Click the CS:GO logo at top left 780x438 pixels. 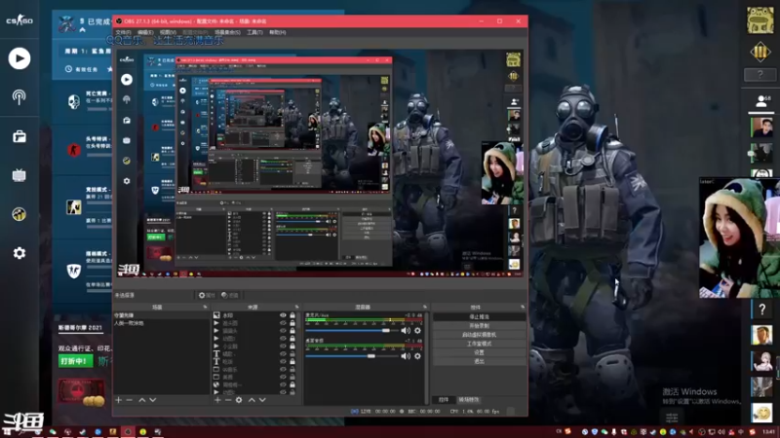click(x=19, y=20)
